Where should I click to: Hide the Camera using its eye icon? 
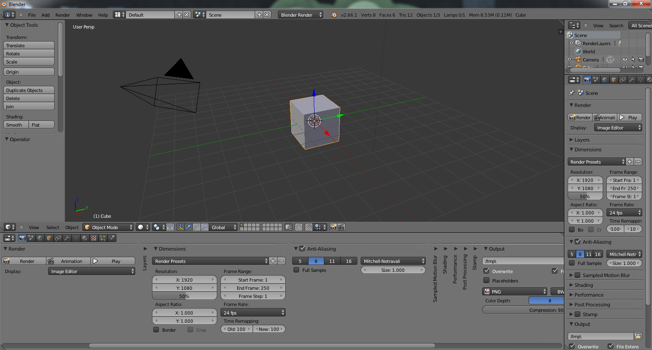click(x=625, y=59)
